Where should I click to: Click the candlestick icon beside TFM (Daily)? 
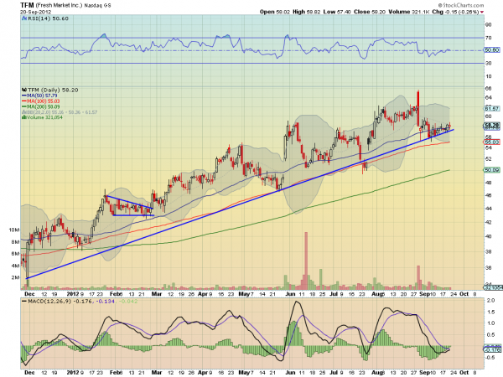pyautogui.click(x=24, y=90)
